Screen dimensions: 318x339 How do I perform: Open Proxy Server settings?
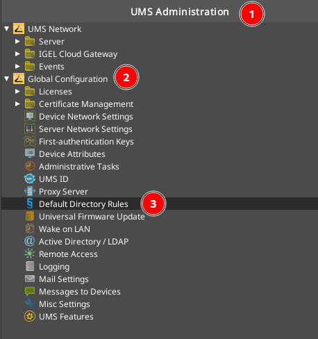[63, 192]
